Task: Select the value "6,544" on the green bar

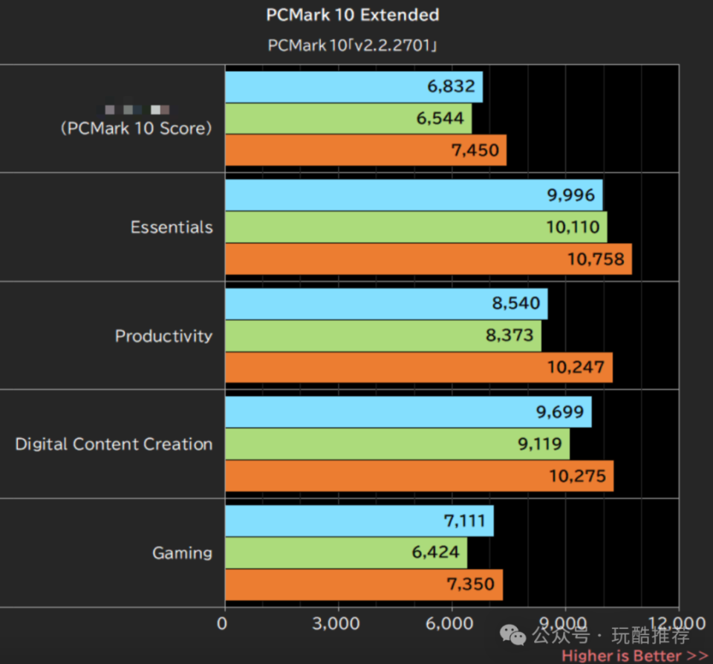Action: click(x=440, y=118)
